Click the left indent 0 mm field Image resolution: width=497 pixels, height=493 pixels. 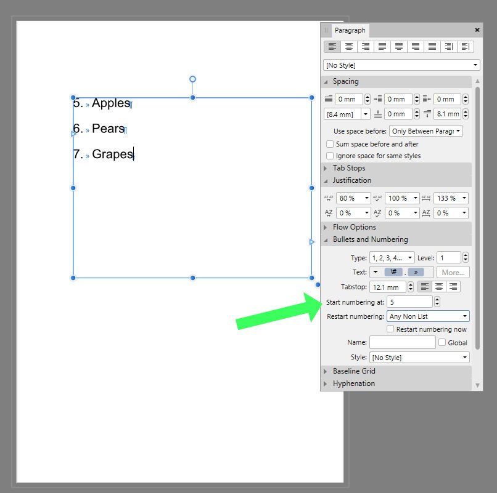point(348,99)
